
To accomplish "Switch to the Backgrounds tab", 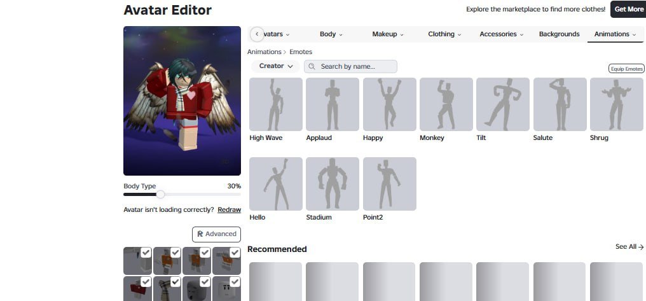I will coord(559,34).
